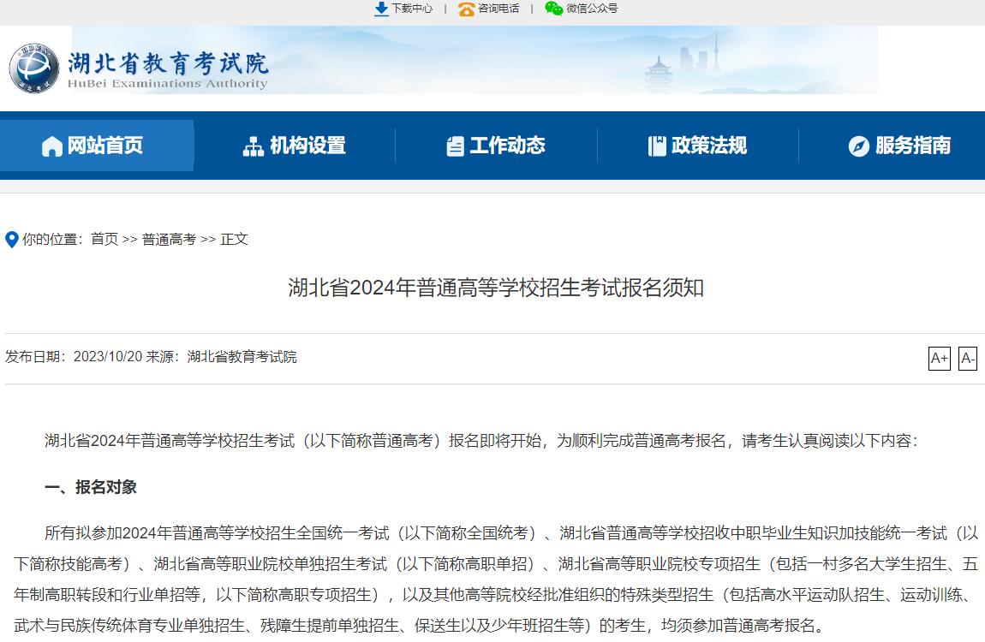Click the header banner image with tower

click(x=475, y=60)
